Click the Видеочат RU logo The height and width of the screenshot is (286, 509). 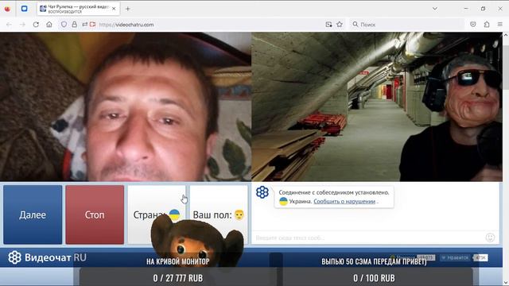click(48, 257)
